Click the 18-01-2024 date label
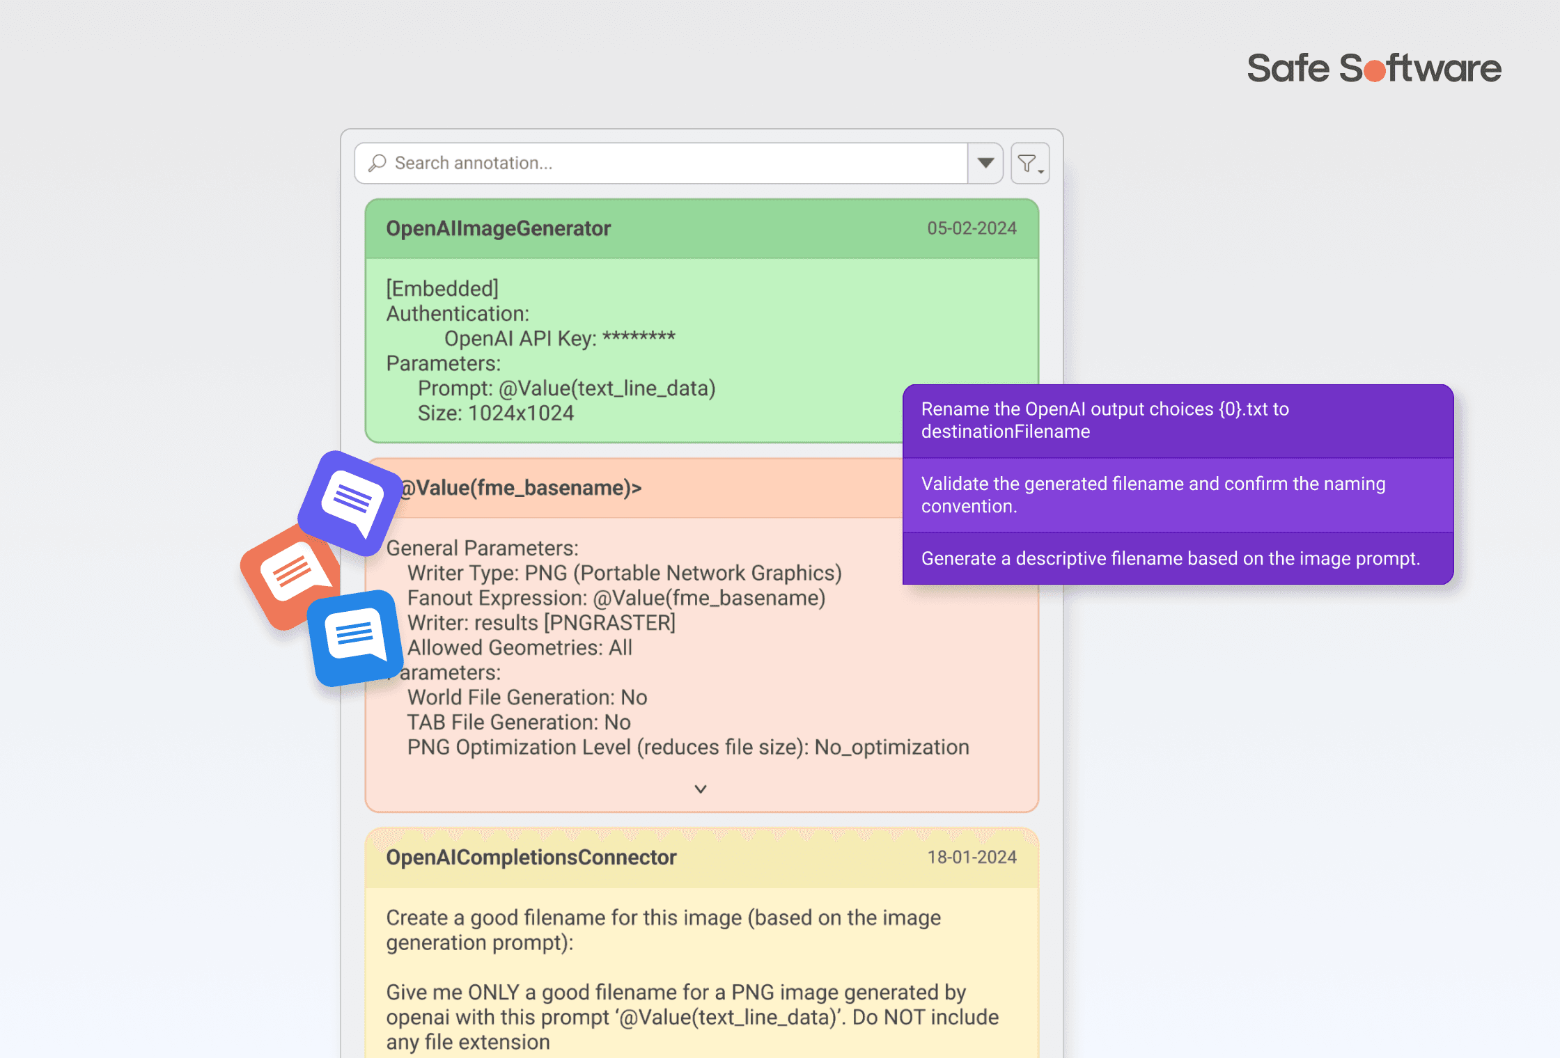The height and width of the screenshot is (1058, 1560). (971, 858)
